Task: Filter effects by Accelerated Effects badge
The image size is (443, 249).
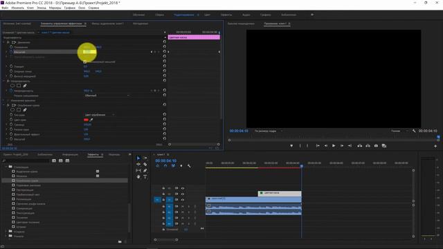Action: point(54,160)
